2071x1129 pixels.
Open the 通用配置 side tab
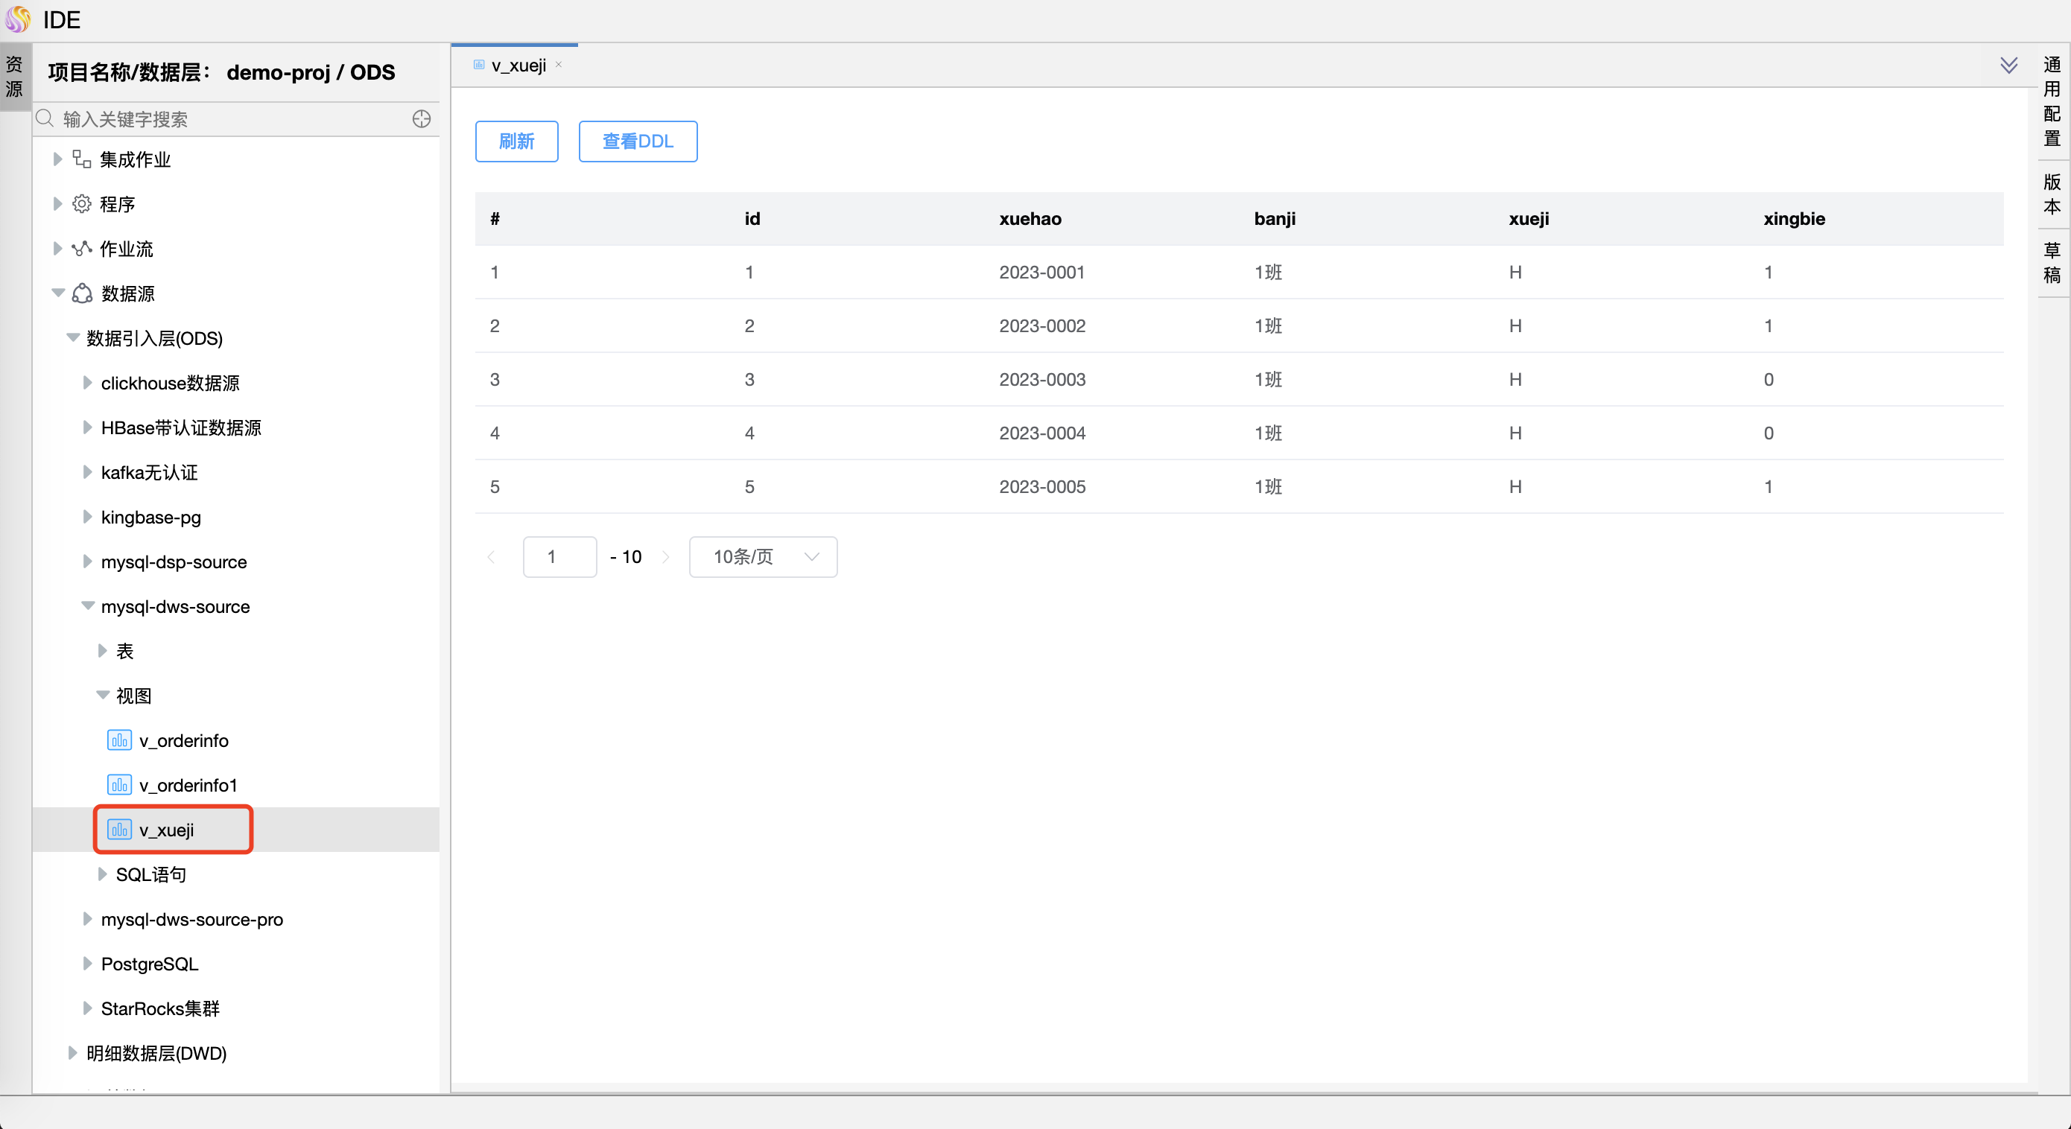point(2052,101)
